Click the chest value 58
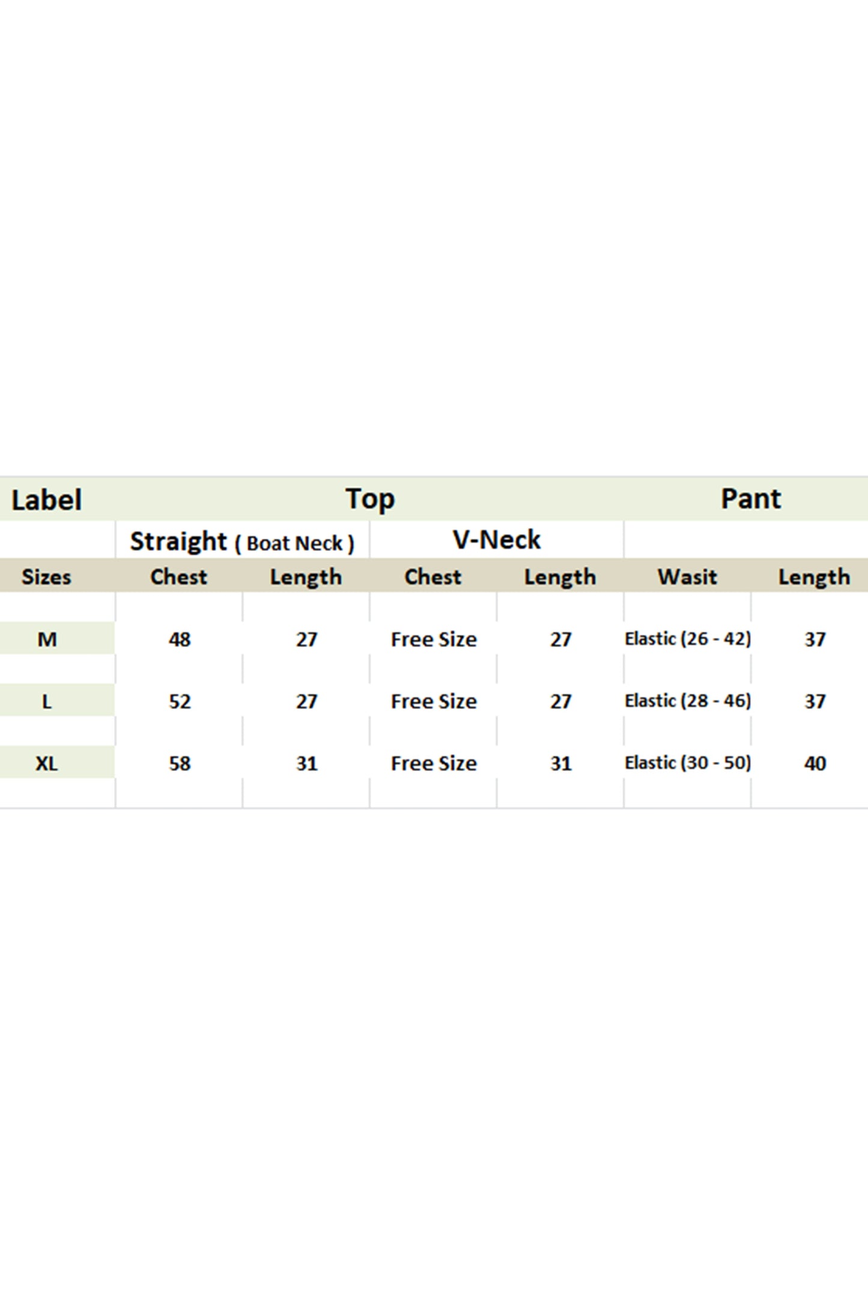The image size is (868, 1302). (x=179, y=763)
